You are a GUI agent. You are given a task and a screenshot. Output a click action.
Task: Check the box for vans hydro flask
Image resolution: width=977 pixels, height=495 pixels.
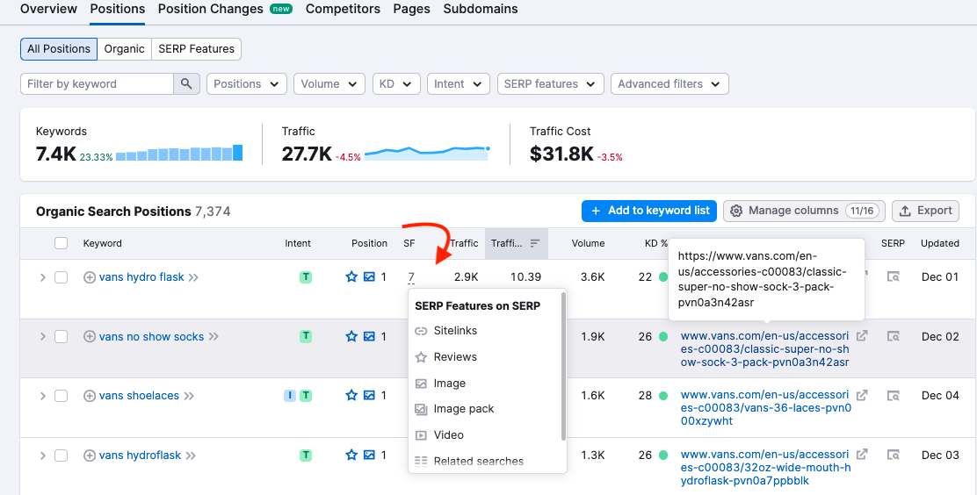pos(62,277)
